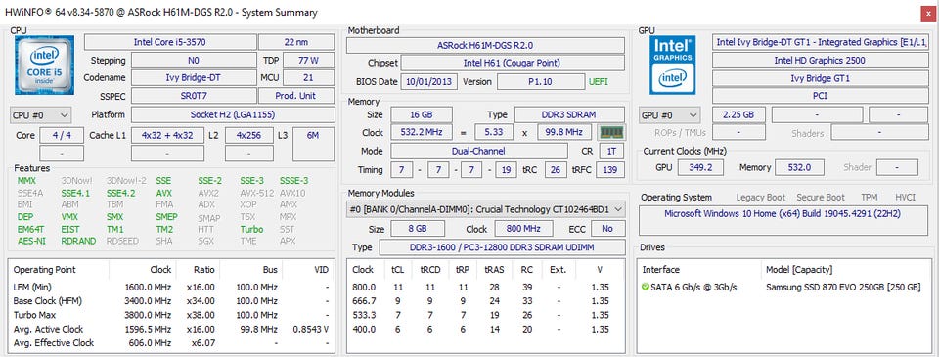The height and width of the screenshot is (357, 939).
Task: Click the Intel HD Graphics 2500 field
Action: (820, 60)
